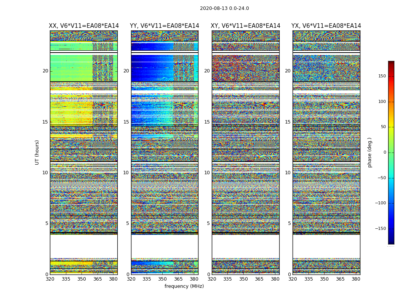Click the phase (deg.) colorbar label

[x=370, y=152]
